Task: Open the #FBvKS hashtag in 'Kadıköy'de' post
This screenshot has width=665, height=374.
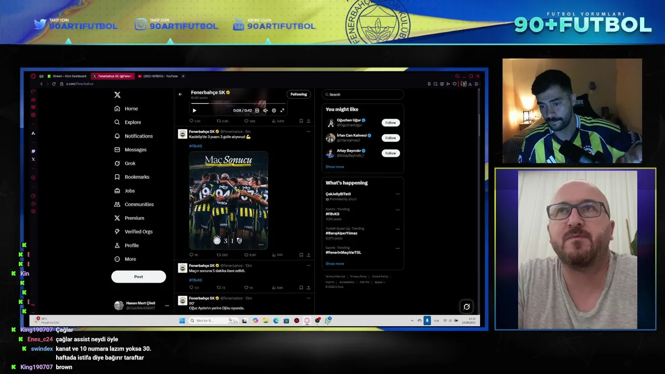Action: tap(195, 146)
